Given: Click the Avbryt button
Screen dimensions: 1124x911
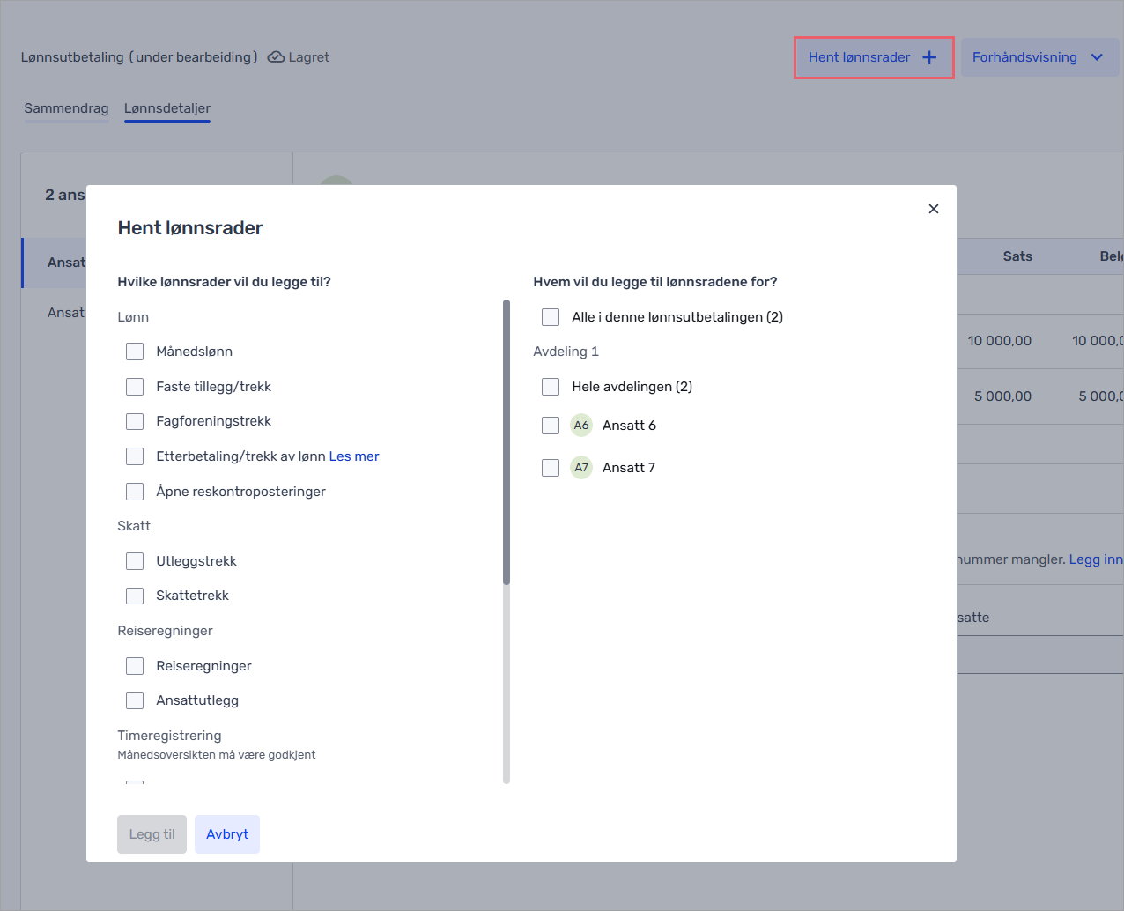Looking at the screenshot, I should pyautogui.click(x=227, y=834).
